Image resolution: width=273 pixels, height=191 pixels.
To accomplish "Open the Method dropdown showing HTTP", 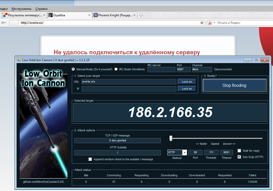I will click(x=175, y=152).
